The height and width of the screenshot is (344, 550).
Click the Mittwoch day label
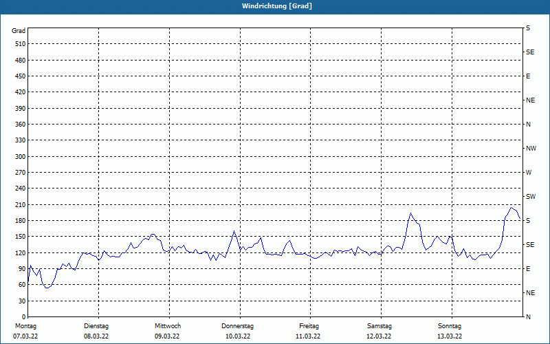click(x=168, y=326)
